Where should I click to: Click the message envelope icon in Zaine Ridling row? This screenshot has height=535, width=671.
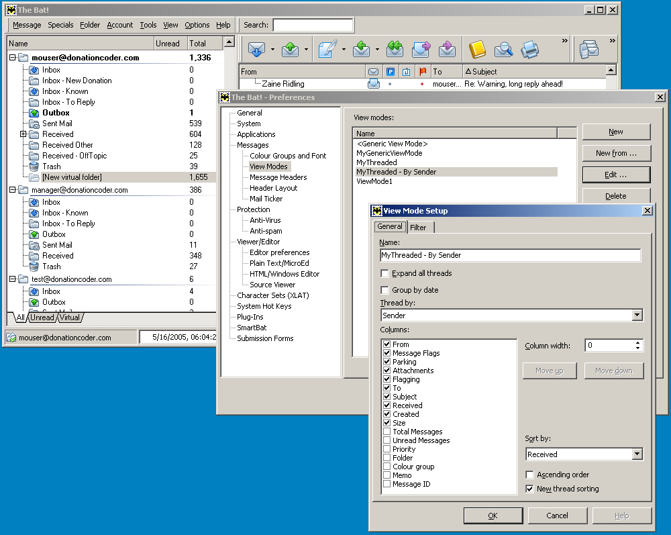pos(374,84)
